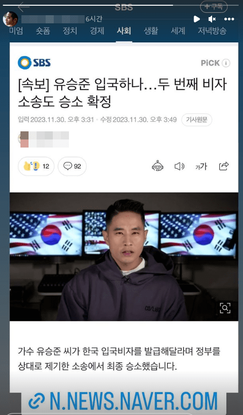This screenshot has width=243, height=415.
Task: Tap the speaker read-aloud icon
Action: point(180,166)
